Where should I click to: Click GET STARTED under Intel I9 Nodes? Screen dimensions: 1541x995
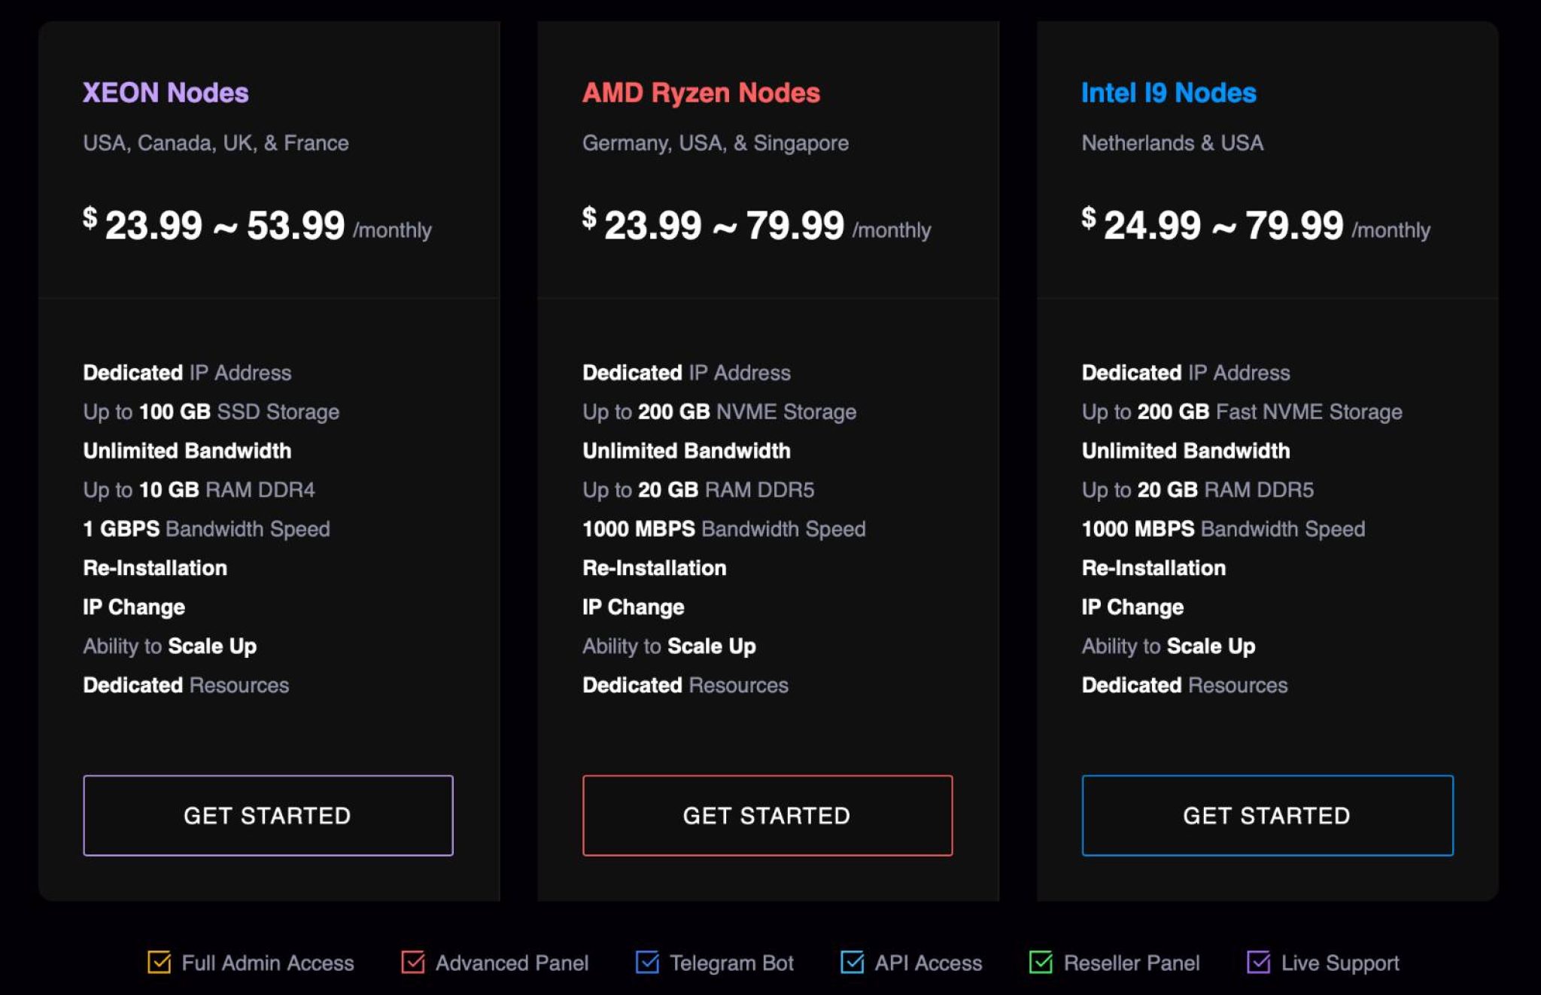[x=1267, y=815]
